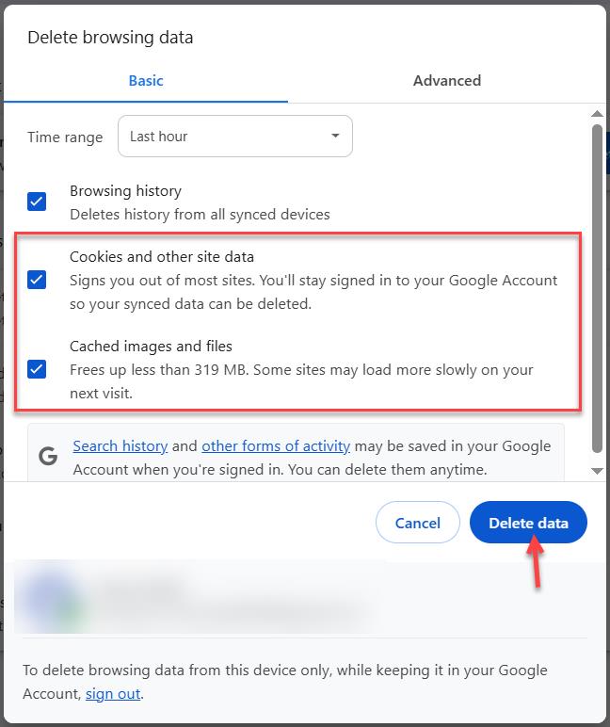The width and height of the screenshot is (610, 727).
Task: Click the Cancel button
Action: (418, 523)
